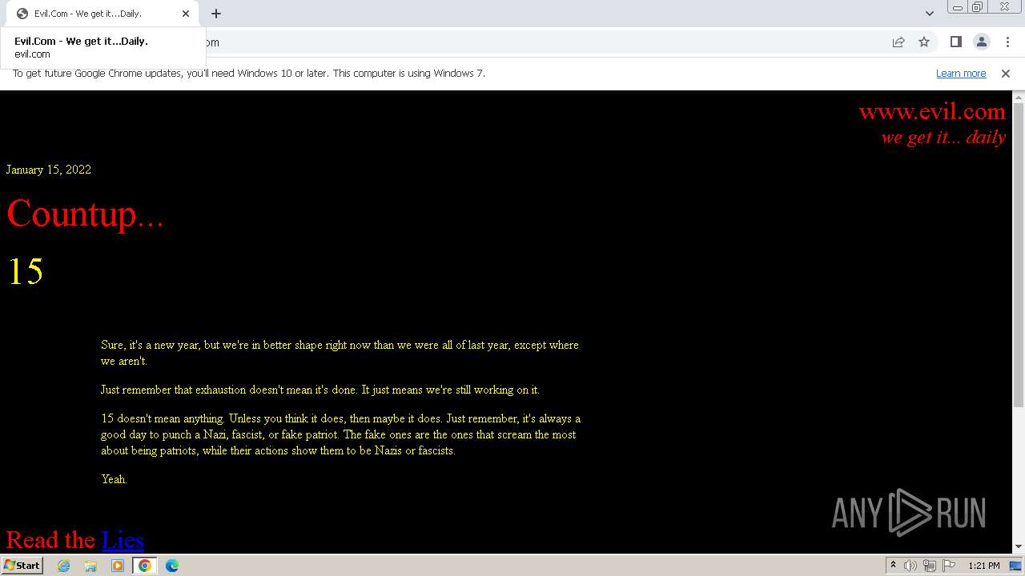Click the Countup... heading

85,214
